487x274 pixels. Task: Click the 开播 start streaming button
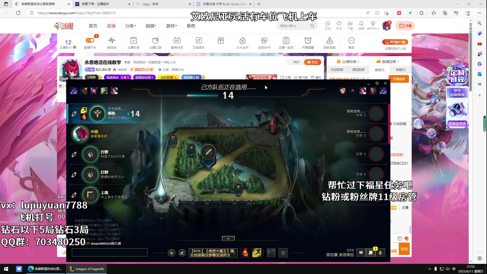405,26
